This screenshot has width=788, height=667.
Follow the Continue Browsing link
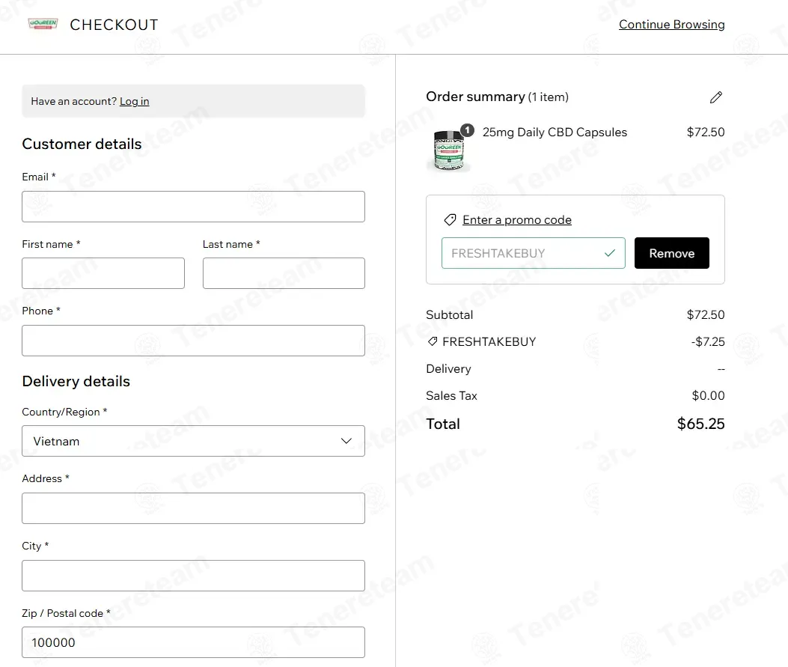671,24
